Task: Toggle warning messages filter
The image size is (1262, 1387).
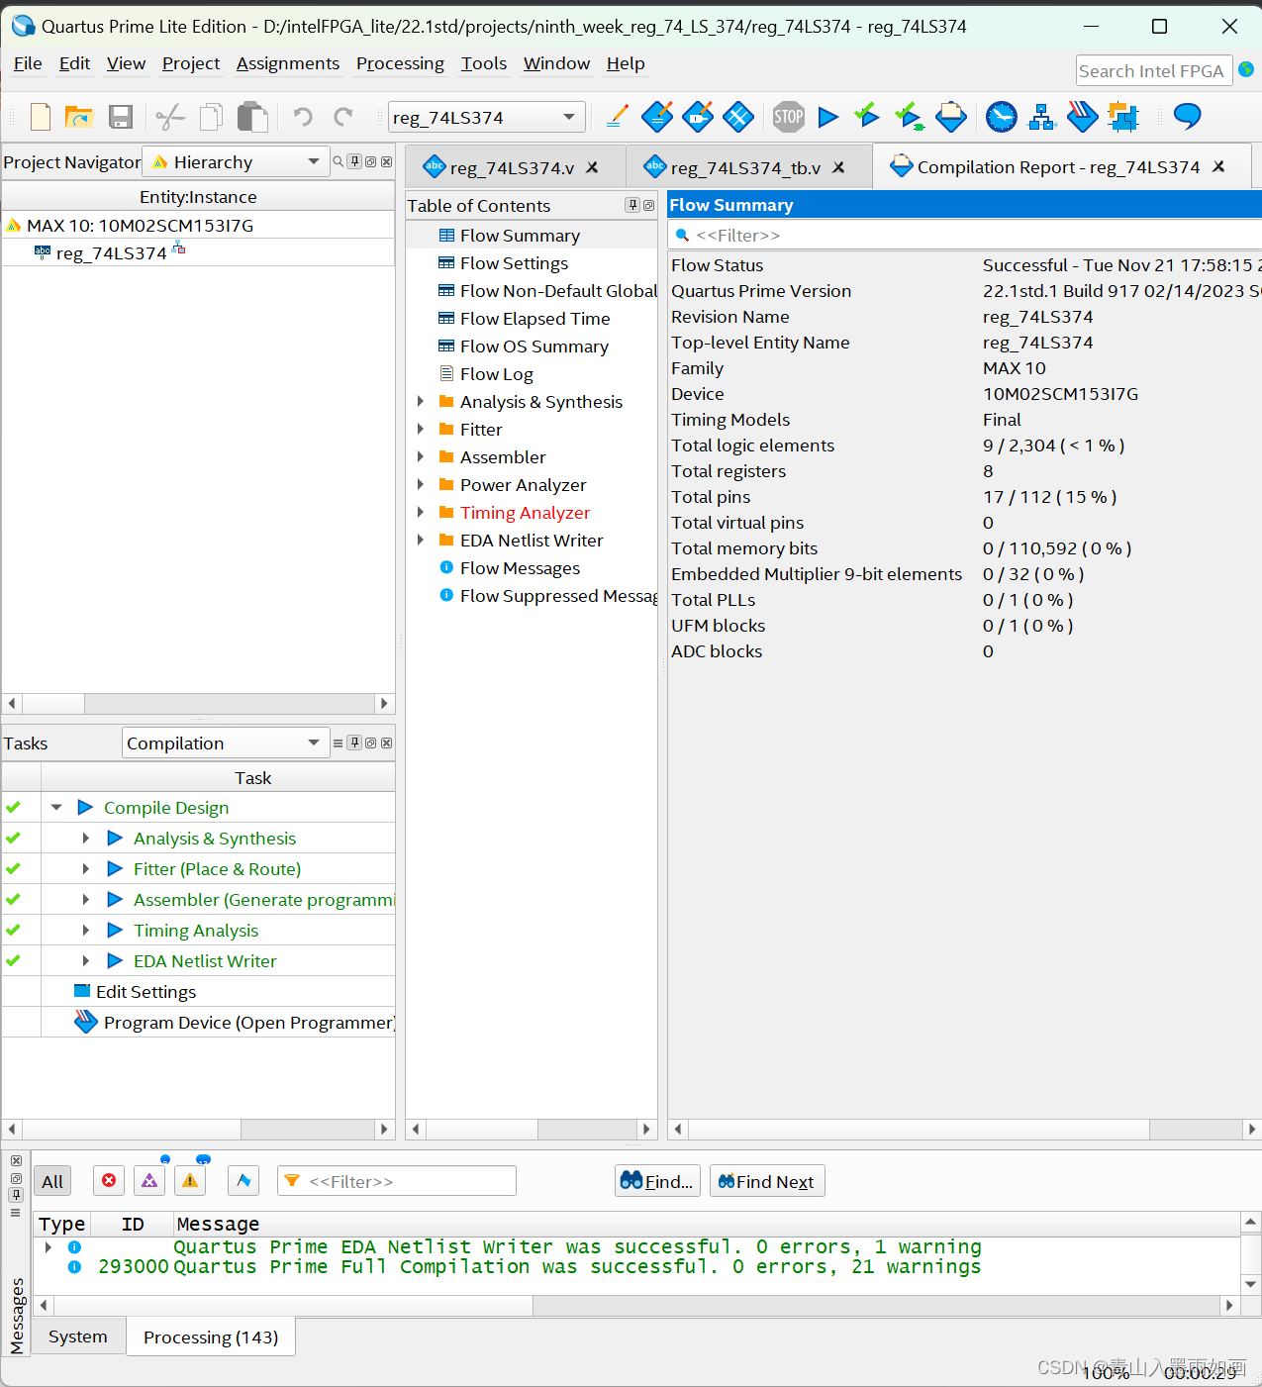Action: click(190, 1180)
